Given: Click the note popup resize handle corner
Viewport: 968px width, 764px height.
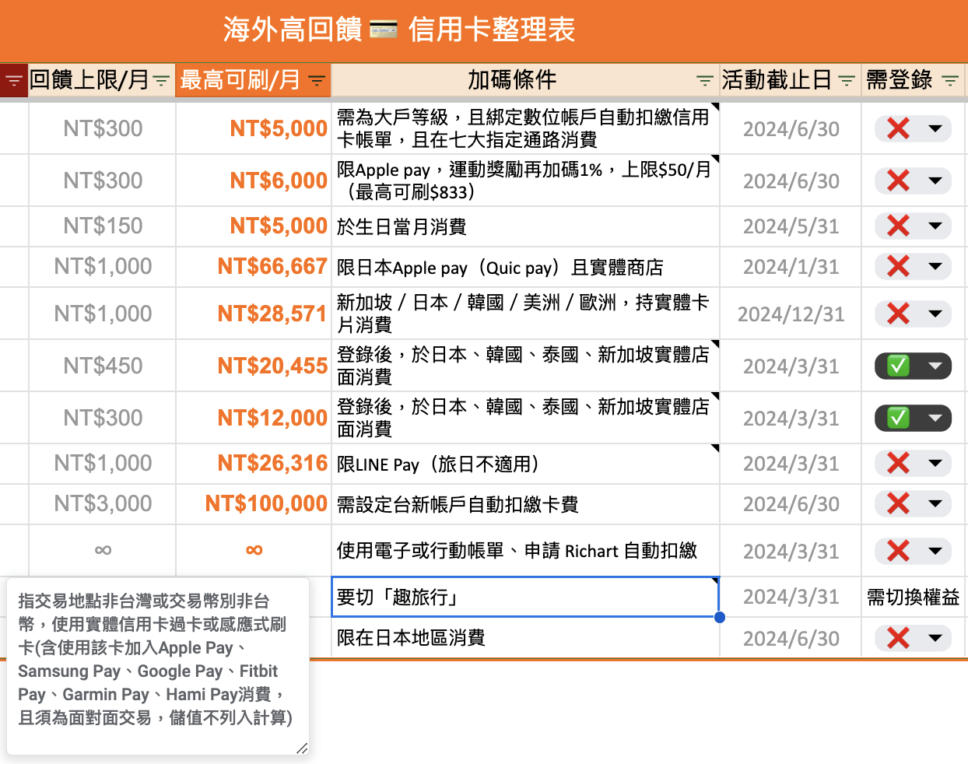Looking at the screenshot, I should pyautogui.click(x=302, y=748).
